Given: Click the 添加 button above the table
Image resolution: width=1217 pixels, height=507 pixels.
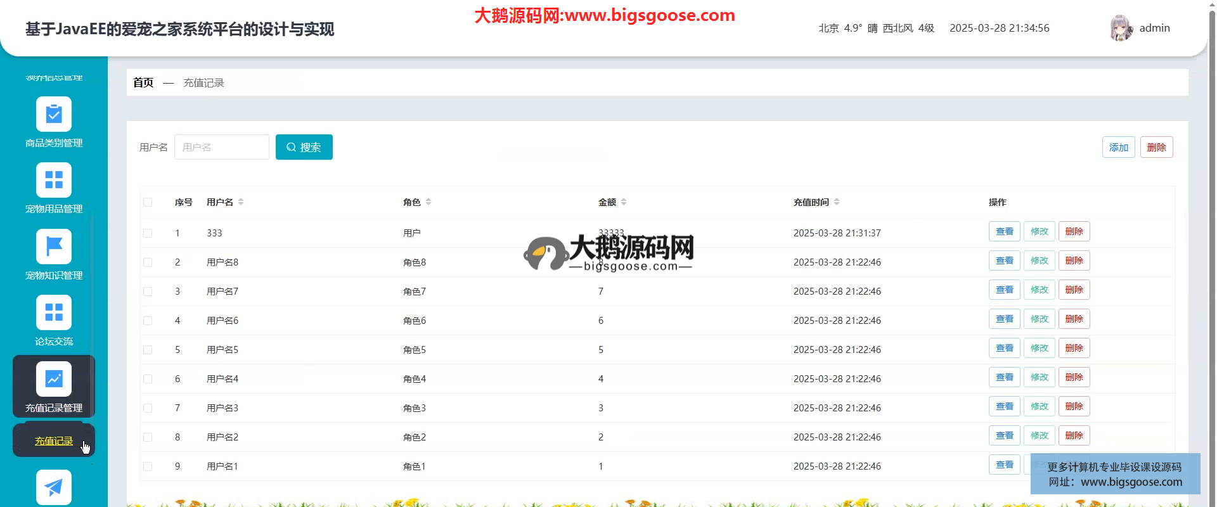Looking at the screenshot, I should pyautogui.click(x=1118, y=147).
